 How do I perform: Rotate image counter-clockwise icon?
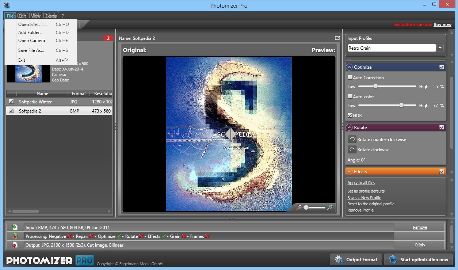click(352, 139)
